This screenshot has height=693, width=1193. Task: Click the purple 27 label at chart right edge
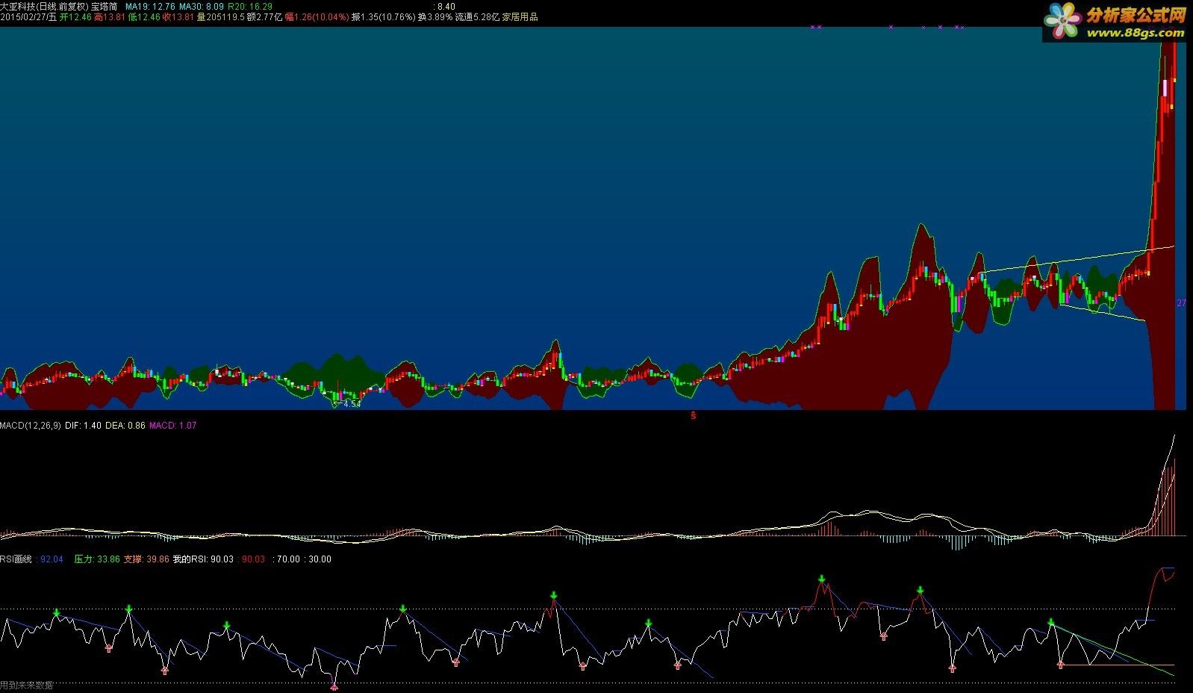pos(1181,303)
